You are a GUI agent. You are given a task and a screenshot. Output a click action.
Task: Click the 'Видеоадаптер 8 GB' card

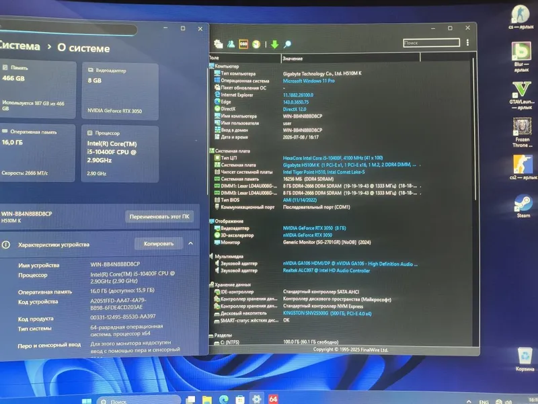(x=120, y=91)
